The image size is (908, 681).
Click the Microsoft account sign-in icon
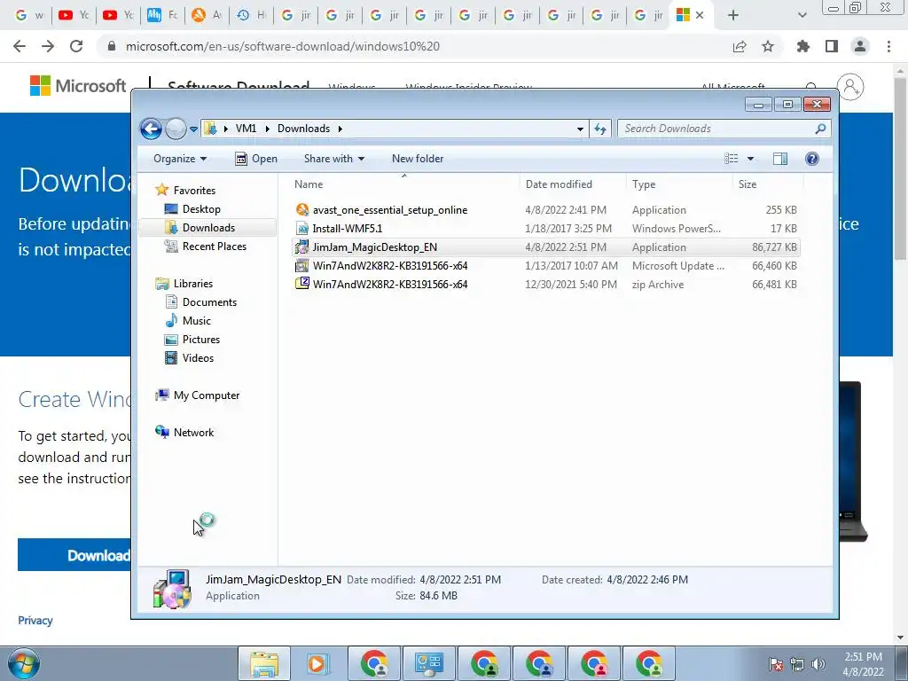(850, 87)
